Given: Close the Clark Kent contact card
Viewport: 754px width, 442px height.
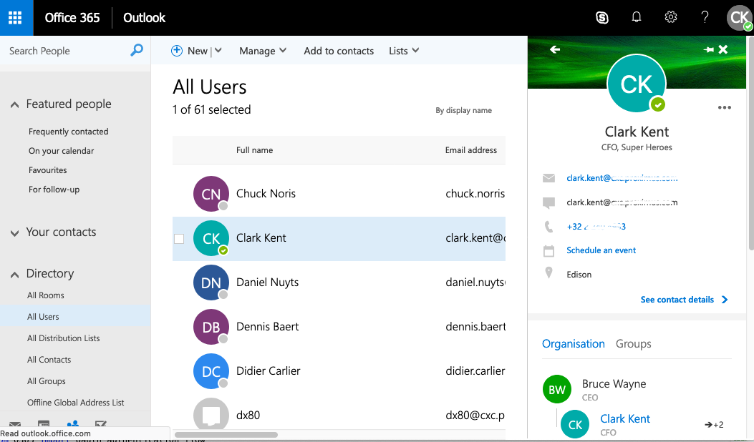Looking at the screenshot, I should [x=722, y=49].
